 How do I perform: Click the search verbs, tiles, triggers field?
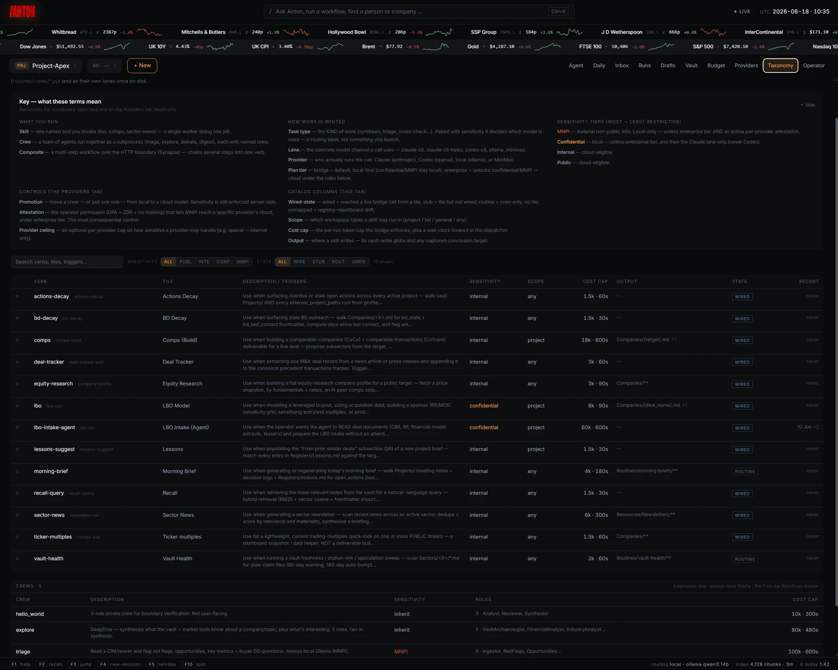(67, 262)
